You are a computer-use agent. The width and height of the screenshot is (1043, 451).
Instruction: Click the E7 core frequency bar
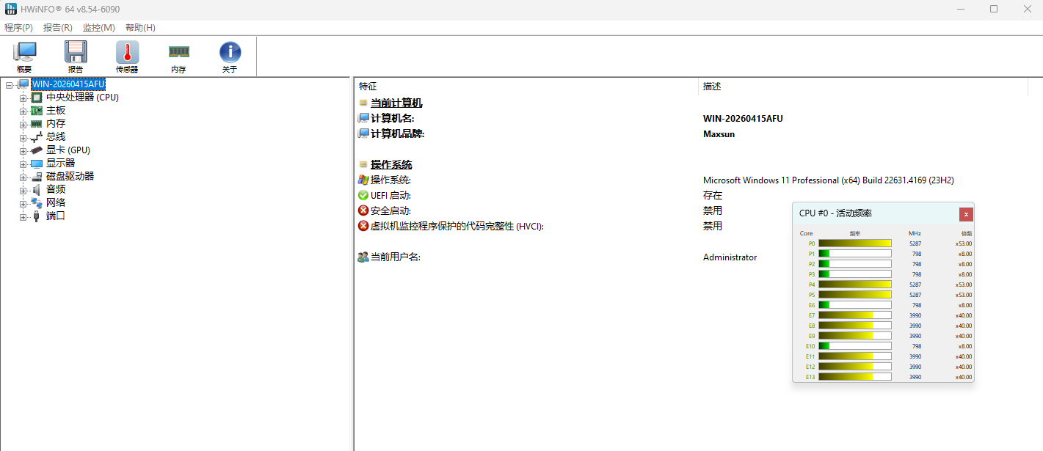pos(855,315)
